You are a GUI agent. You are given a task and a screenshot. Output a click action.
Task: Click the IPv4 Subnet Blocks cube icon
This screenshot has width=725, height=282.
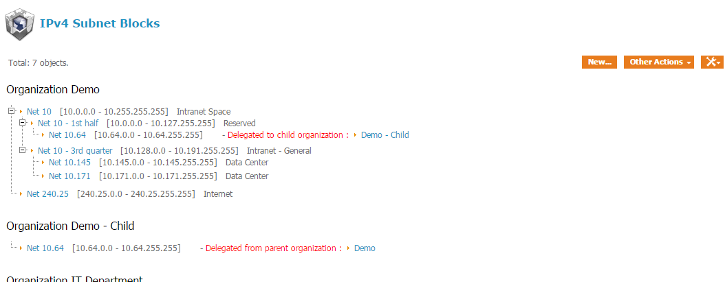[19, 25]
